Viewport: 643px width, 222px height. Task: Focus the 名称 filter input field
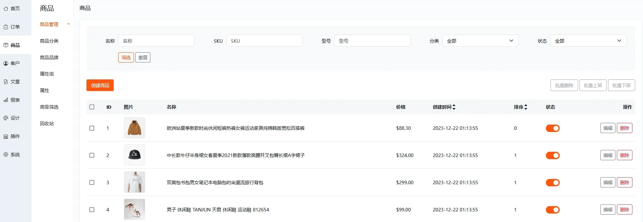click(x=156, y=41)
